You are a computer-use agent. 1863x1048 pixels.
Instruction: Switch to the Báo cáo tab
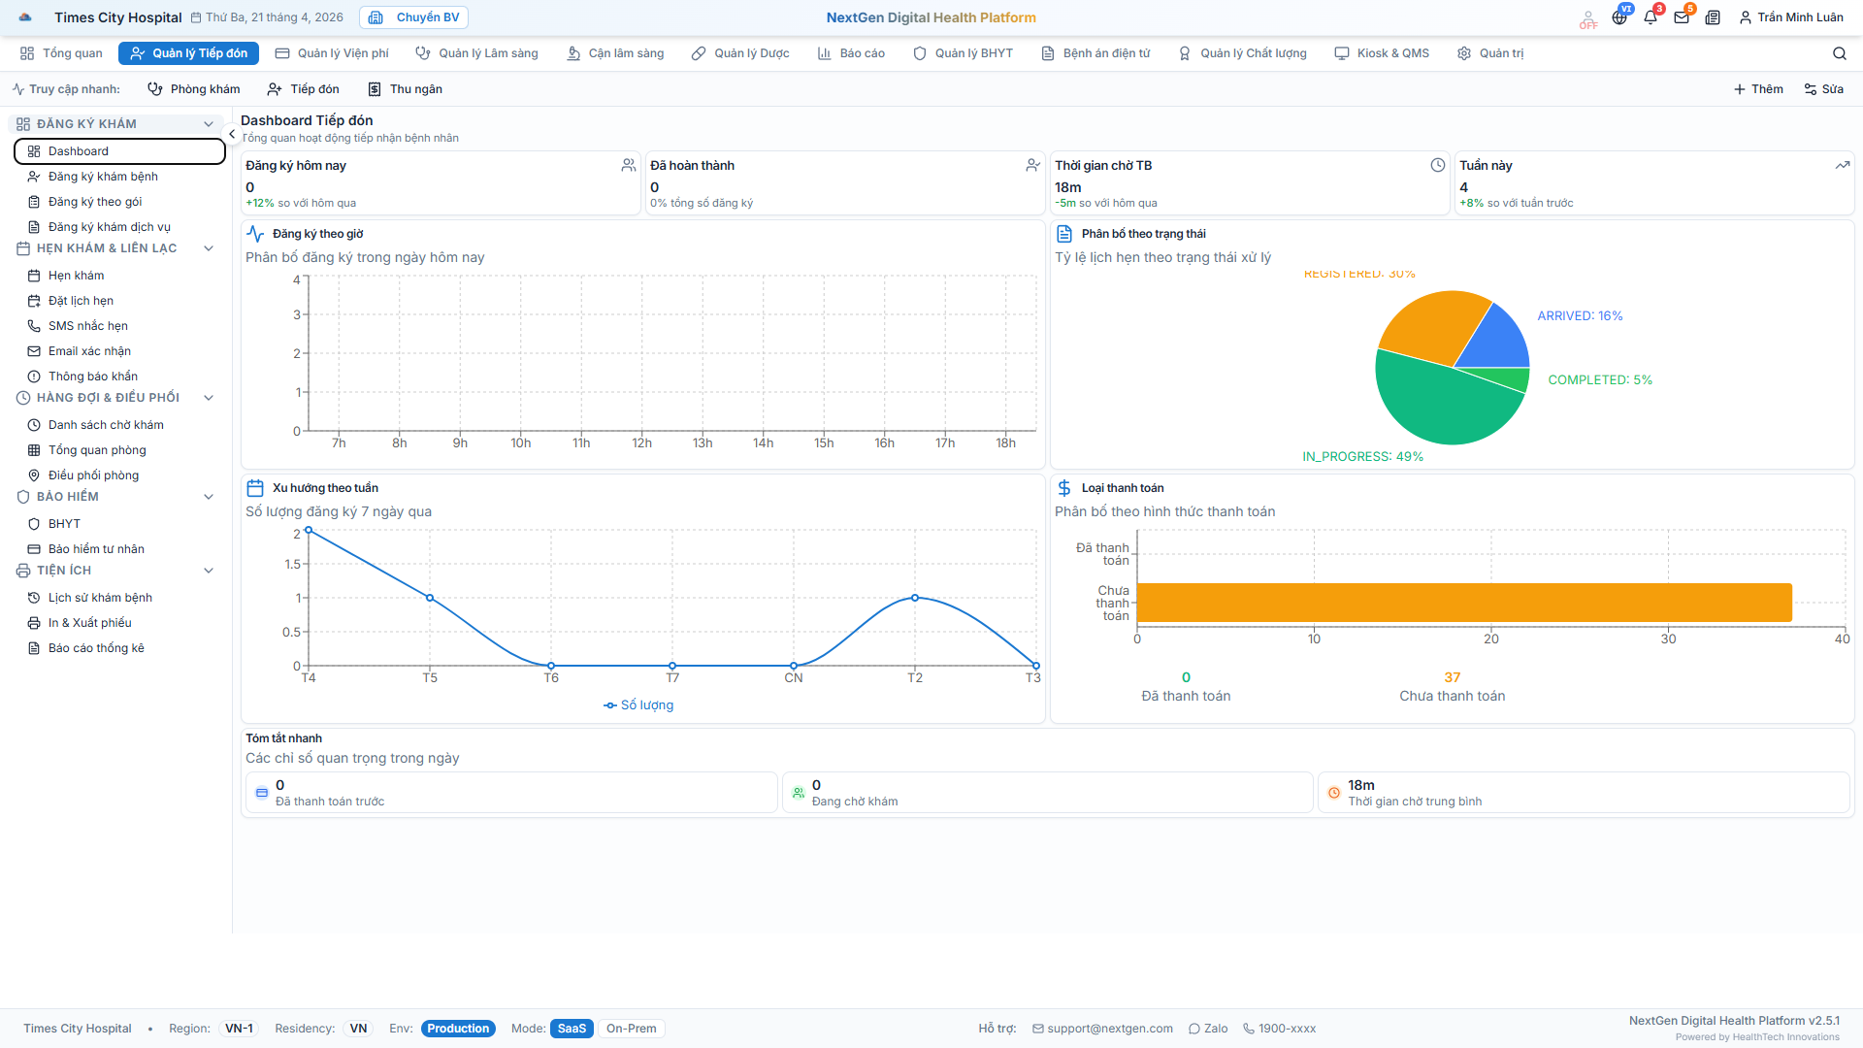[851, 53]
